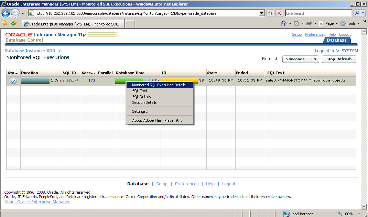Select the Database tab
This screenshot has width=368, height=217.
click(337, 40)
